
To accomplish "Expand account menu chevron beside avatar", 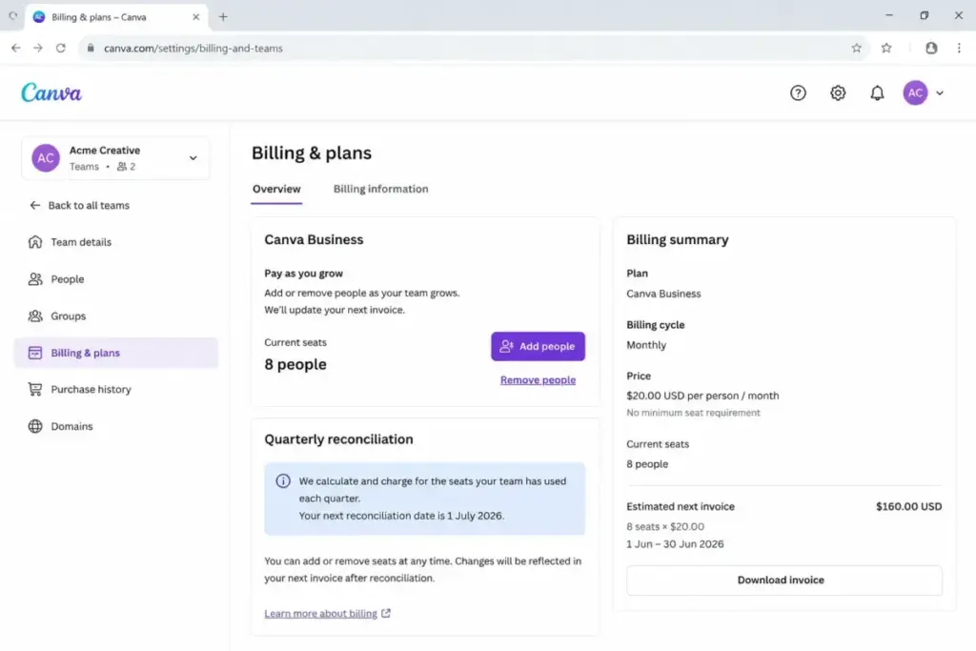I will 940,92.
